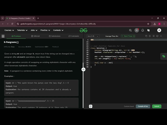
Task: Click the copy code icon in editor toolbar
Action: (x=146, y=36)
